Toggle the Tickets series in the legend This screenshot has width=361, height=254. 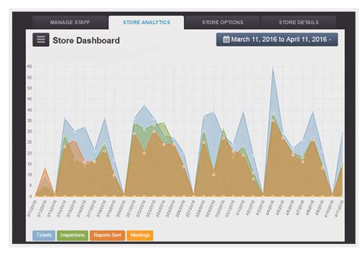(x=44, y=235)
